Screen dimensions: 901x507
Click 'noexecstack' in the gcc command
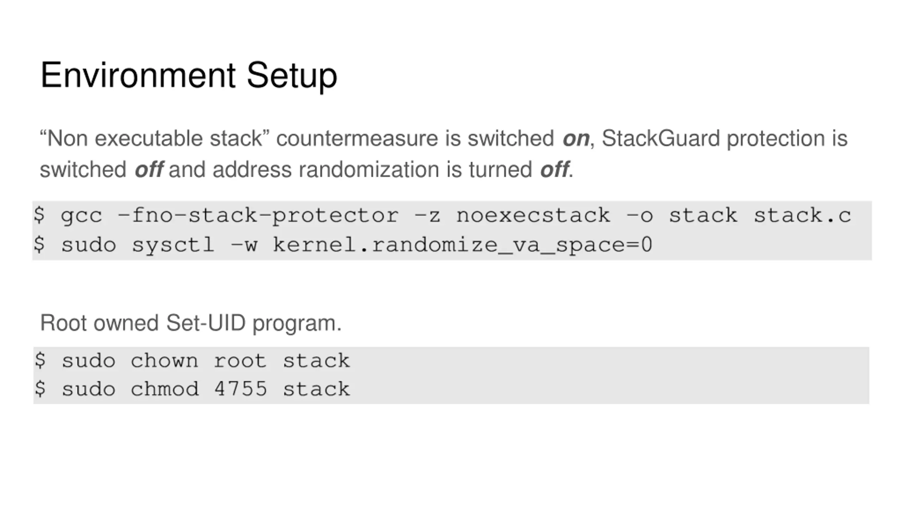coord(533,215)
